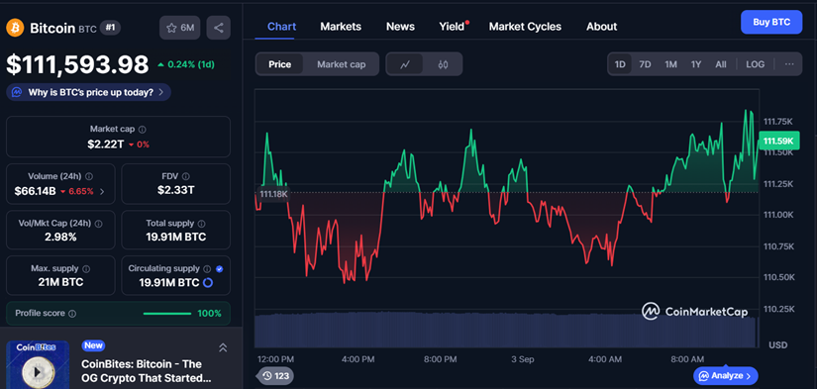
Task: Select the line chart view icon
Action: (x=405, y=64)
